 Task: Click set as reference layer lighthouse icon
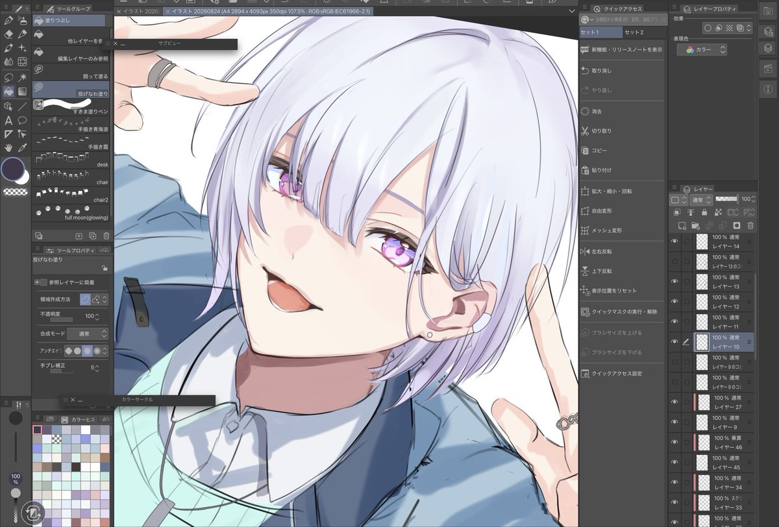point(690,212)
